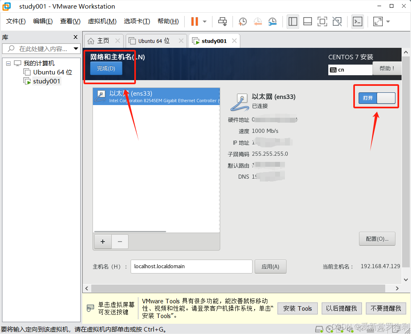
Task: Select the 以太网 (ens33) network device
Action: 156,96
